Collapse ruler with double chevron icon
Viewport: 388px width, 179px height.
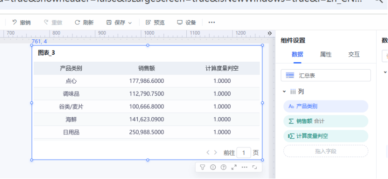[270, 33]
